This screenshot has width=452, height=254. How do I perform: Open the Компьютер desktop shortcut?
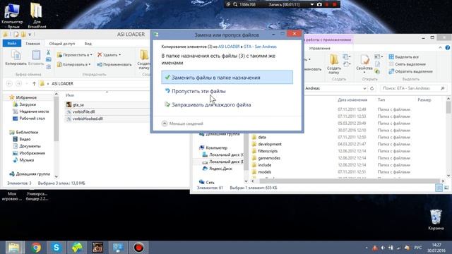pos(12,16)
